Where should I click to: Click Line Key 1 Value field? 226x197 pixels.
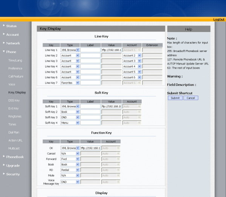pos(111,50)
